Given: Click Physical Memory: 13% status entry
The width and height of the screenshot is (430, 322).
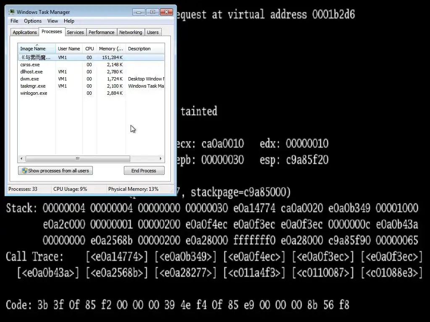Looking at the screenshot, I should pos(133,189).
